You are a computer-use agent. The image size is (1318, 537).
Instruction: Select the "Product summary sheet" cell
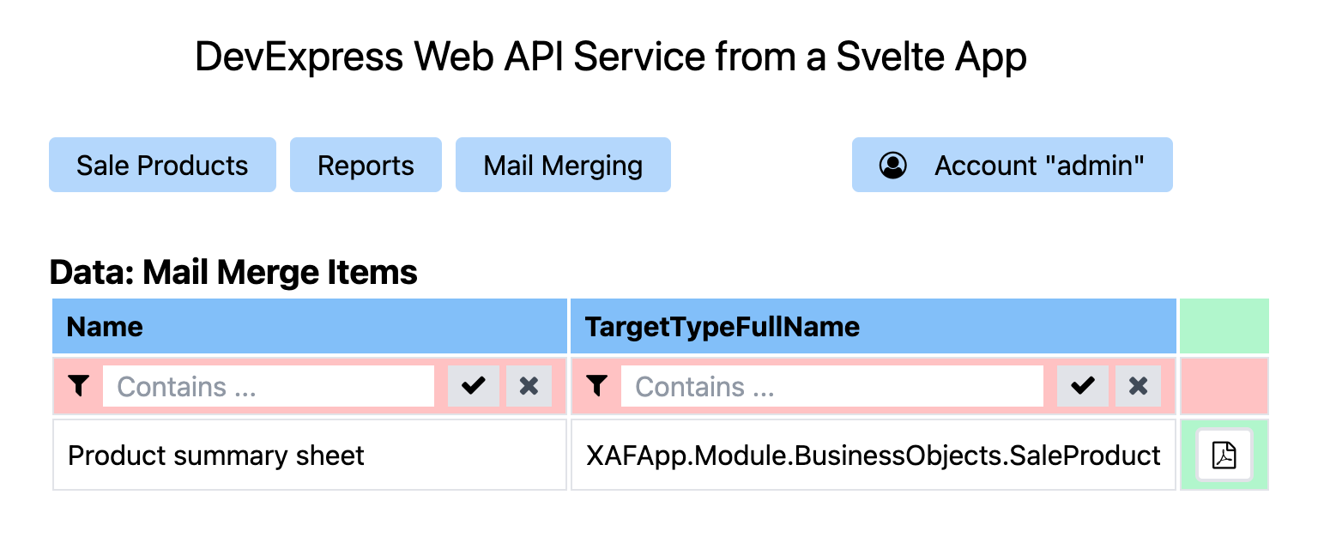310,455
